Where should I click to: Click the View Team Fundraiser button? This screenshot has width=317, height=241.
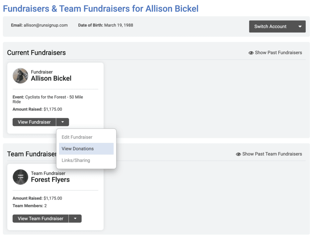click(x=41, y=219)
